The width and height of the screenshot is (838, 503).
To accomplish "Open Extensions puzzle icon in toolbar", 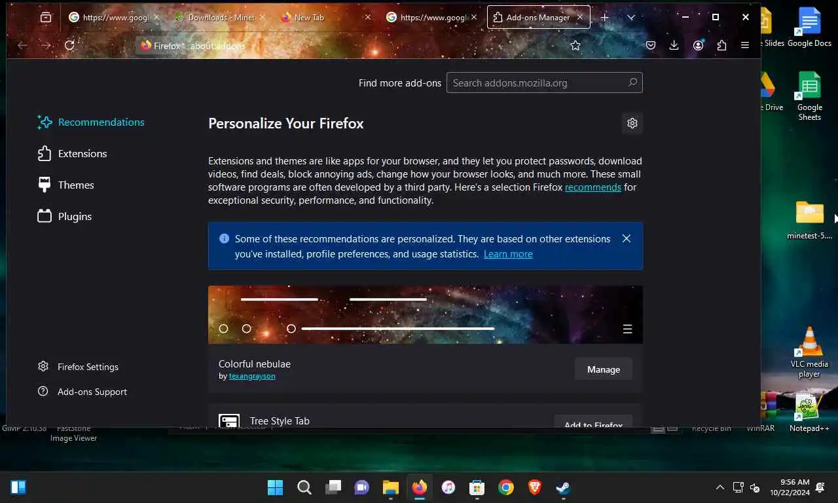I will coord(721,45).
